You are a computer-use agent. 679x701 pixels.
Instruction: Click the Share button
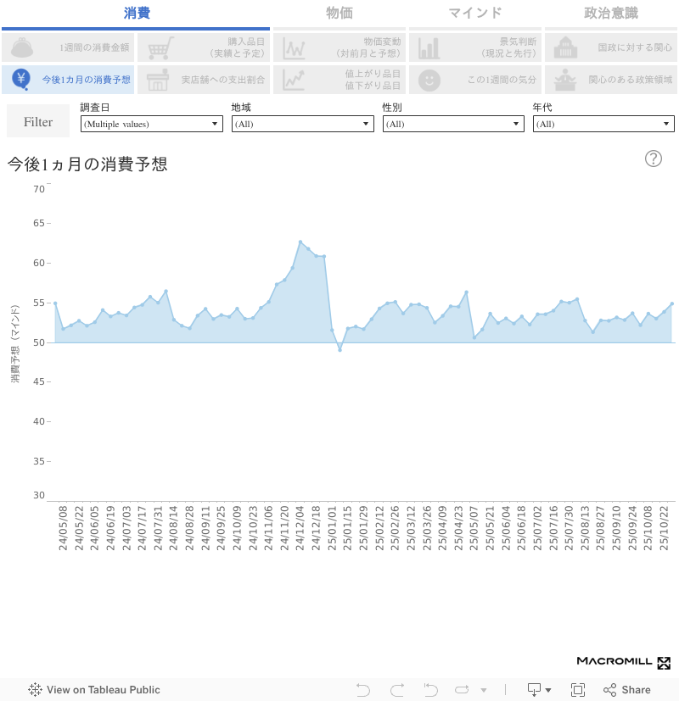pyautogui.click(x=627, y=690)
